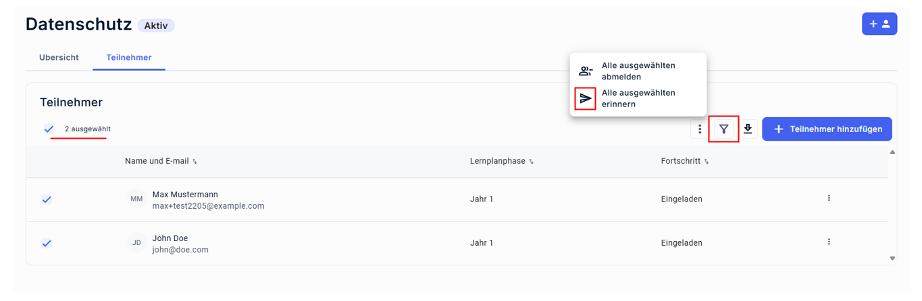Click the unenroll user icon in popup
Viewport: 922px width, 301px height.
point(586,71)
